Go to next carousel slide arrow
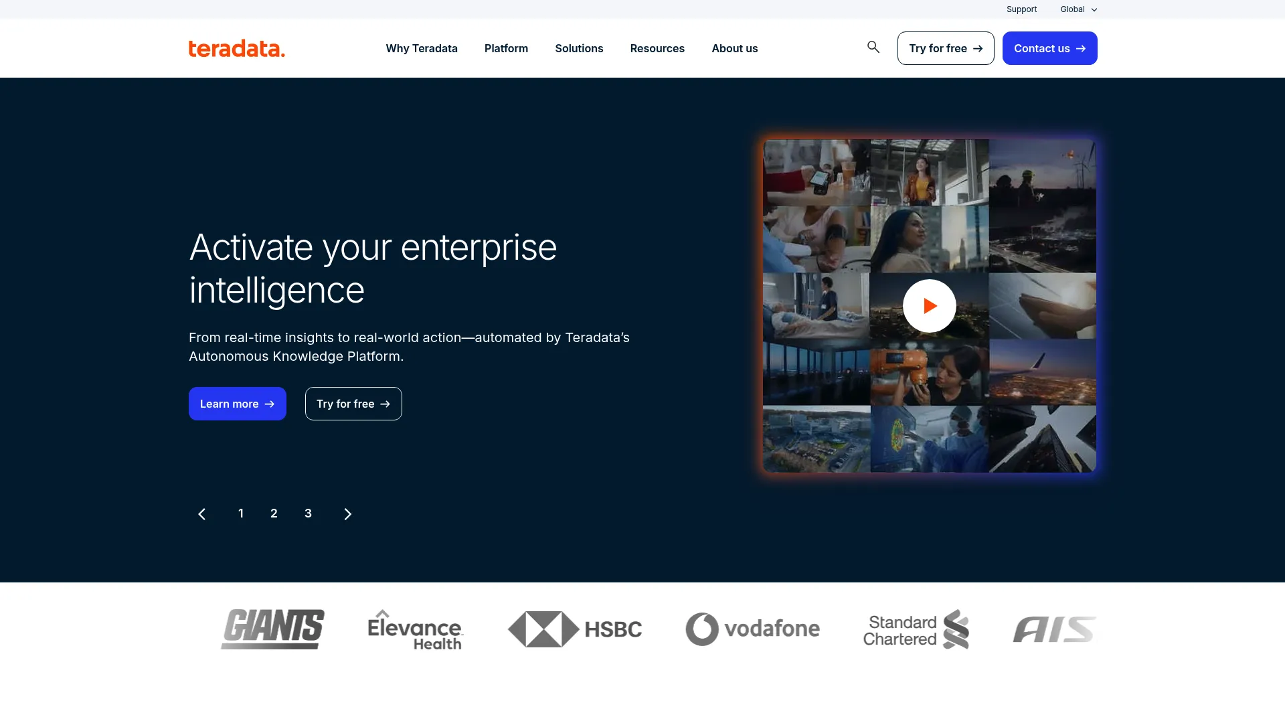Screen dimensions: 1285x723 (347, 513)
